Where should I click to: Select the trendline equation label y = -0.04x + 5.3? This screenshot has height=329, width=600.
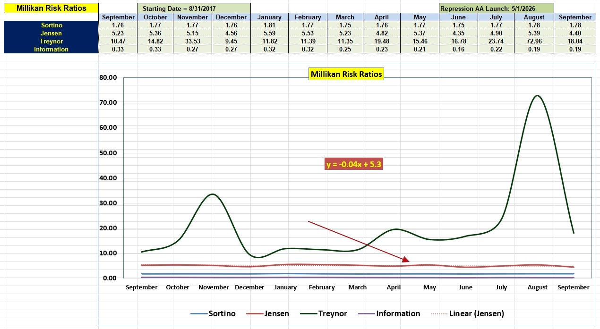point(354,164)
